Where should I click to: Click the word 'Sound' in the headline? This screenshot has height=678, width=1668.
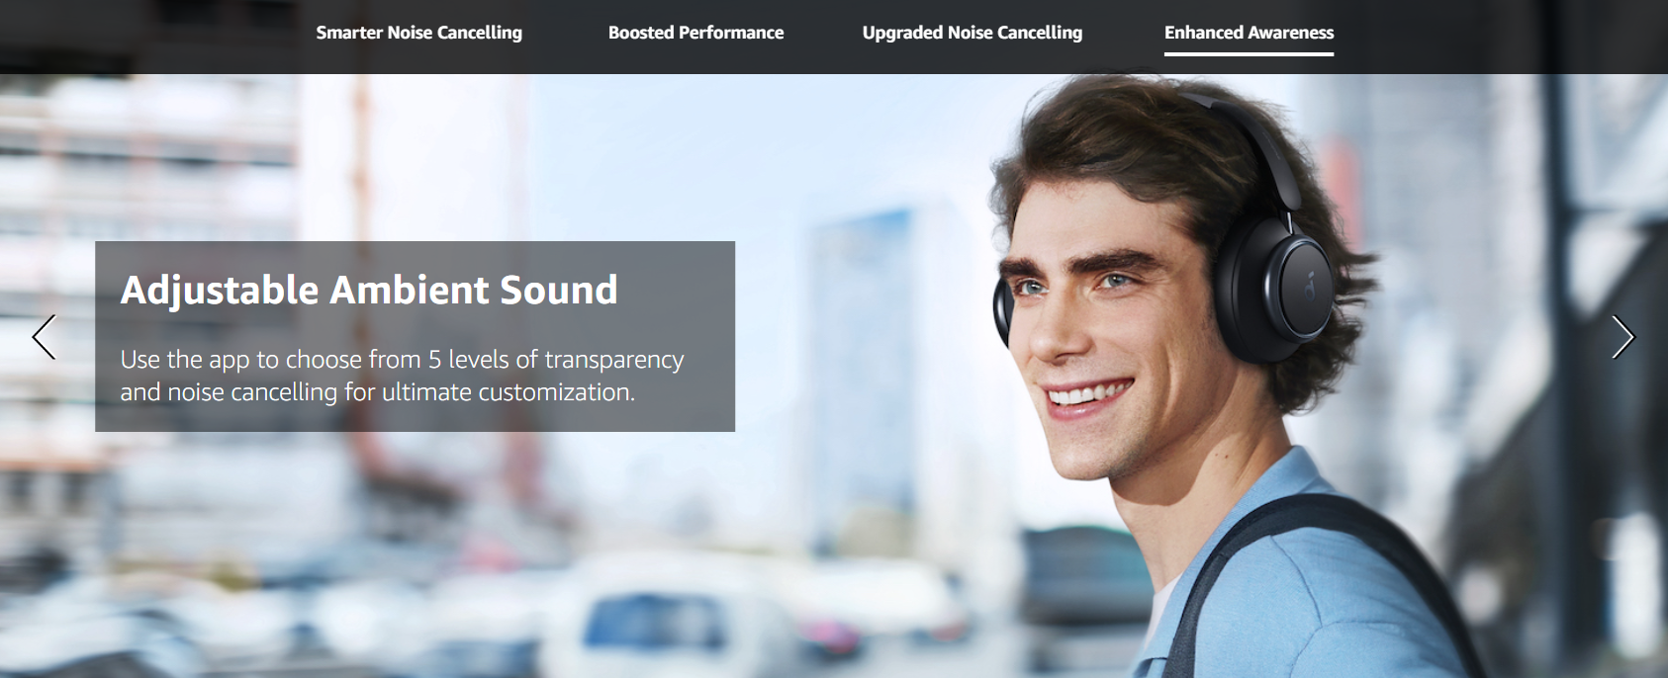pos(559,291)
